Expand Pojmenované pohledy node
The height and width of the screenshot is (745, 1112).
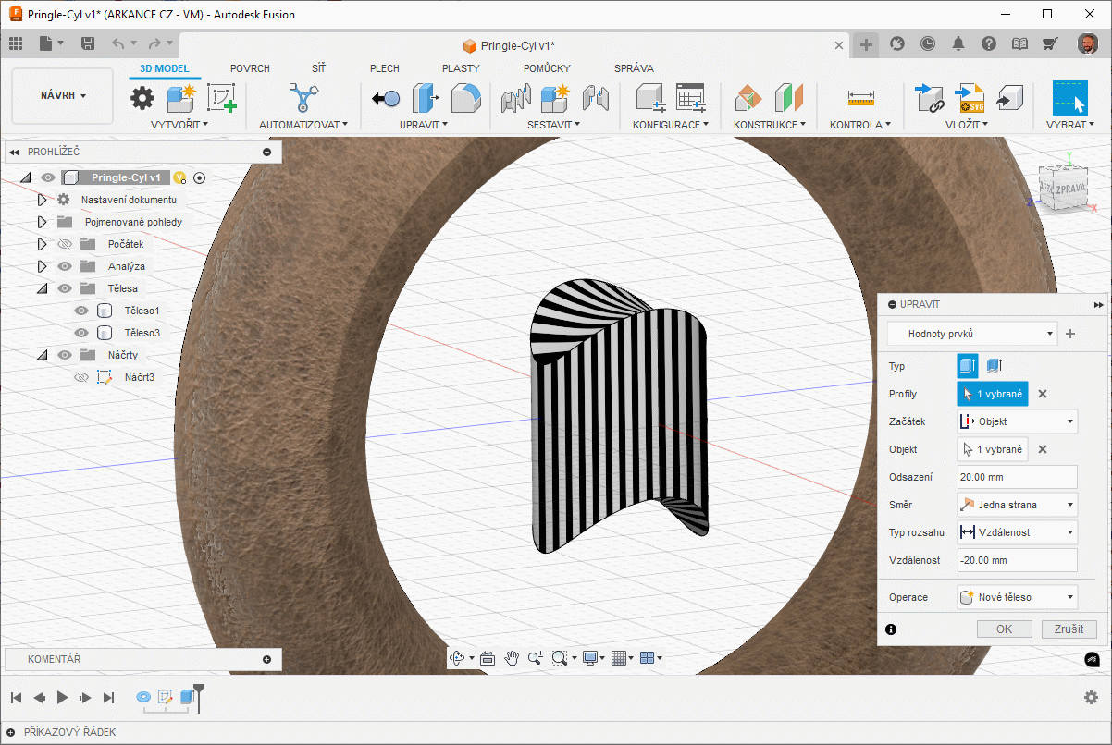click(42, 222)
